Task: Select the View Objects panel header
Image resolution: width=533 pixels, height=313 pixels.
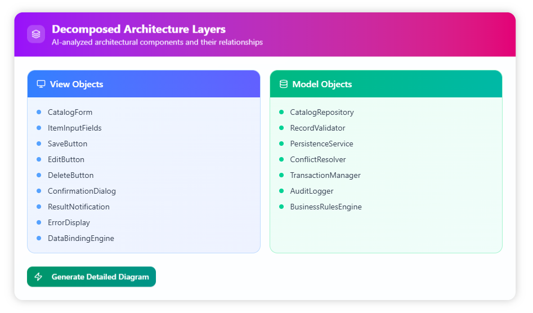Action: (144, 84)
